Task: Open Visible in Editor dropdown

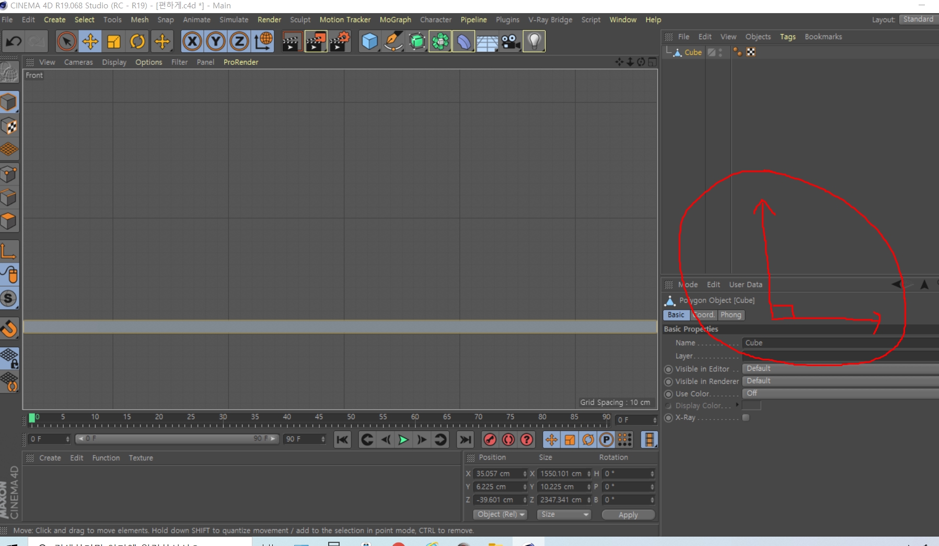Action: tap(840, 369)
